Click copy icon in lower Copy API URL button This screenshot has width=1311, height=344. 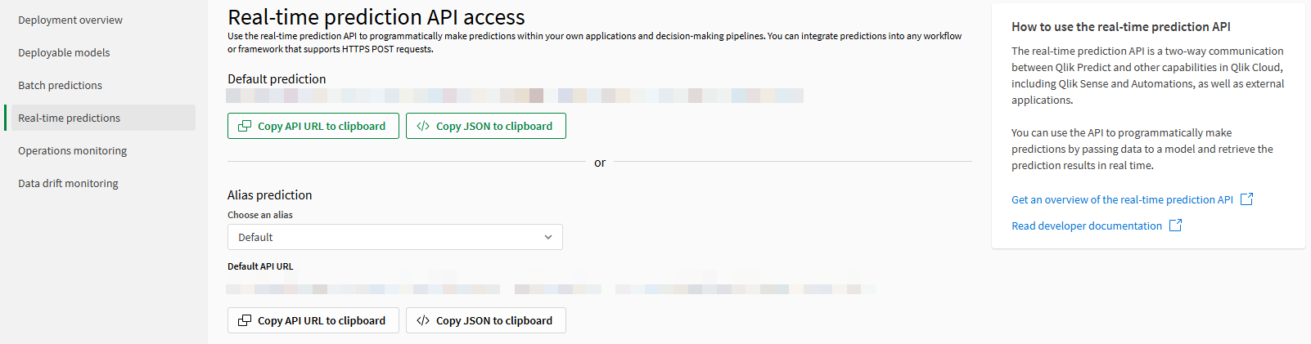point(245,320)
